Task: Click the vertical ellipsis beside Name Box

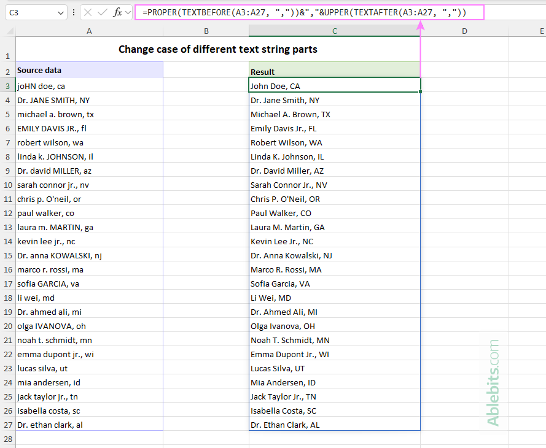Action: (x=74, y=12)
